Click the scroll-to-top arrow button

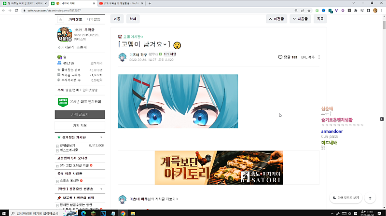pos(370,198)
